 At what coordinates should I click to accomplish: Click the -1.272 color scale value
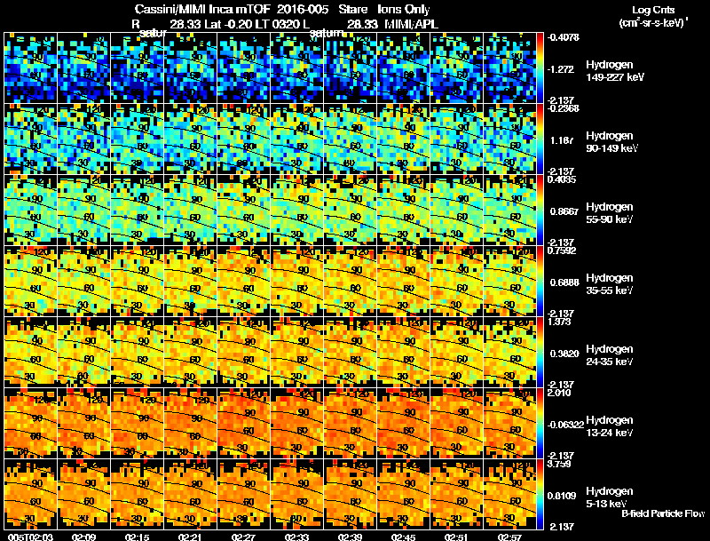561,69
